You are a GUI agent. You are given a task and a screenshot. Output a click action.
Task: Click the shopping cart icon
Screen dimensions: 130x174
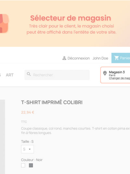point(116,58)
